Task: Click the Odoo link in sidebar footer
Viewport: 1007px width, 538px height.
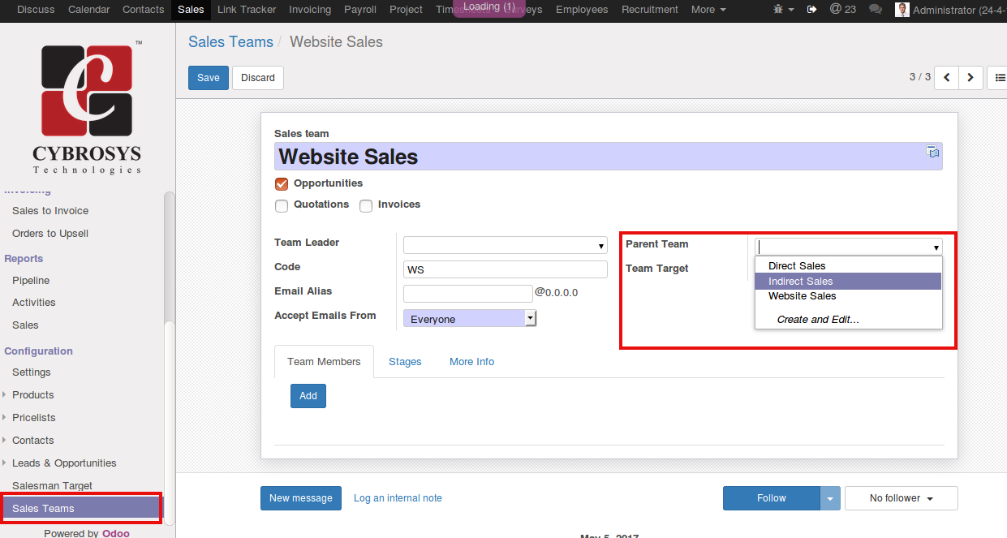Action: coord(116,533)
